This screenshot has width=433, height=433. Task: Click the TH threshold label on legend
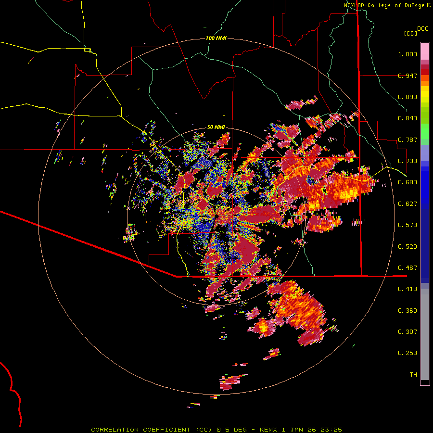pos(413,375)
